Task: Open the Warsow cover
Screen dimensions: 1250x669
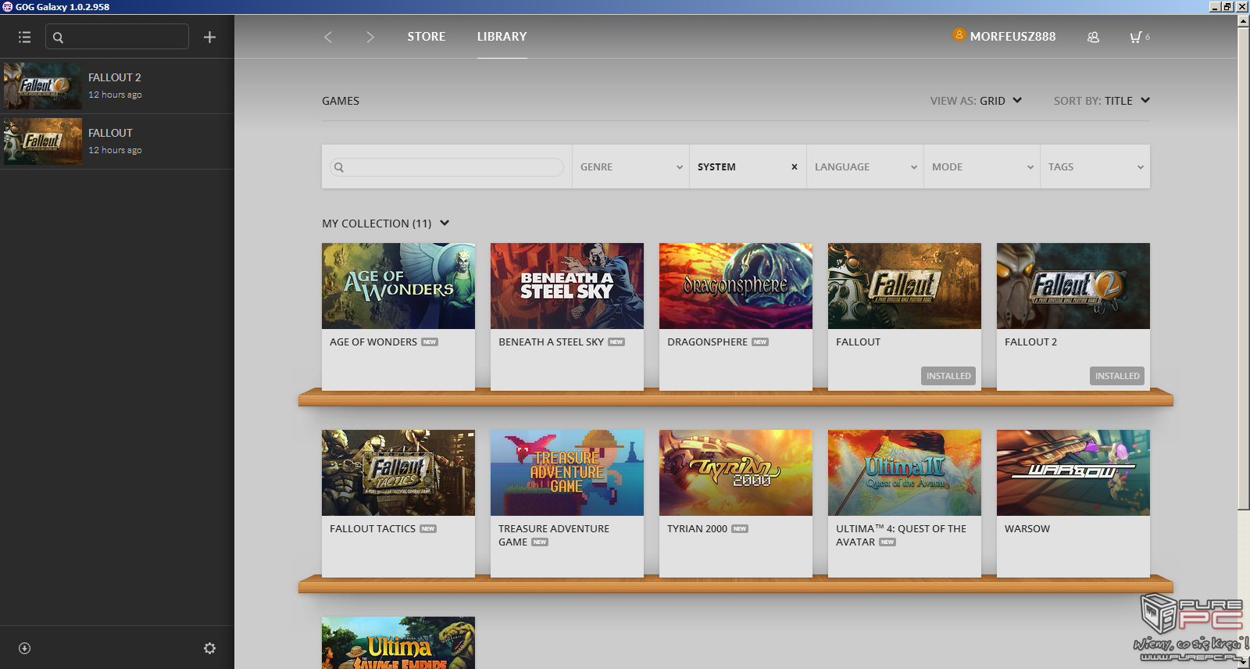Action: (1073, 473)
